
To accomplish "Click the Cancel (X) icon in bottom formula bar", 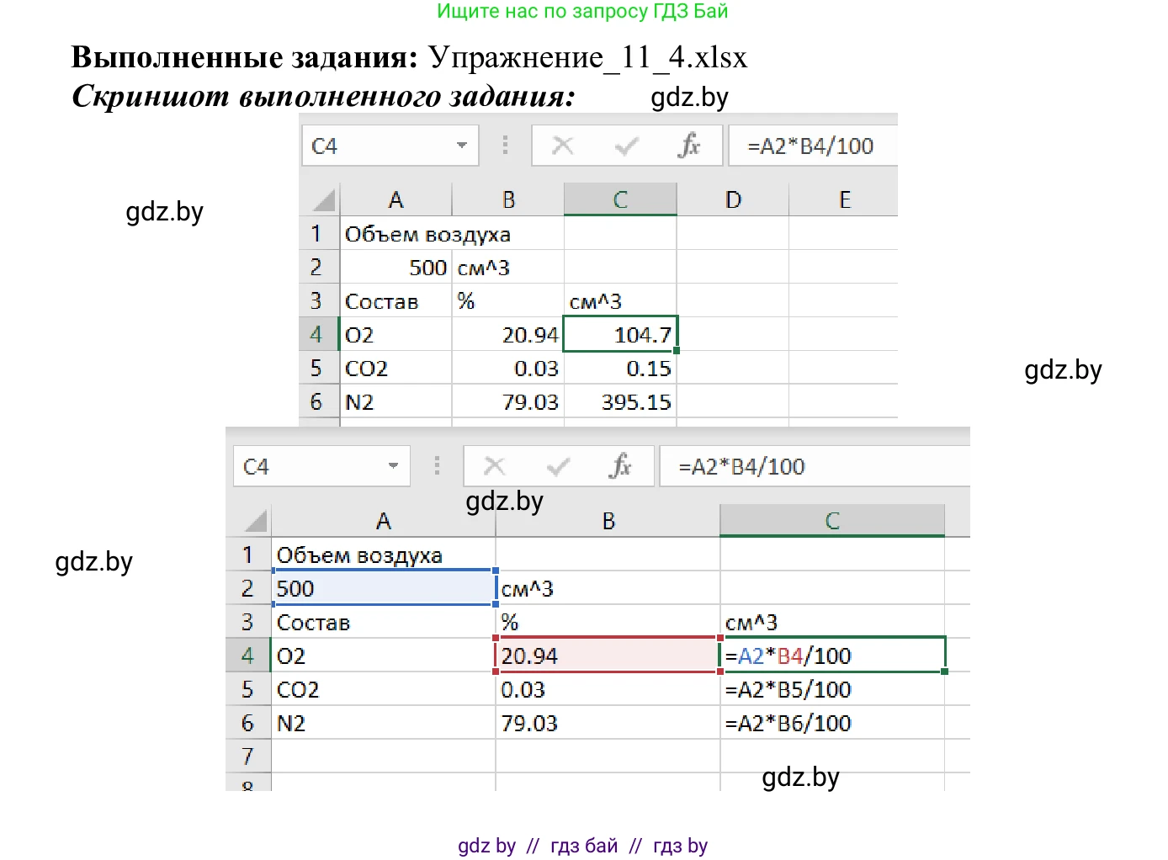I will click(x=495, y=465).
